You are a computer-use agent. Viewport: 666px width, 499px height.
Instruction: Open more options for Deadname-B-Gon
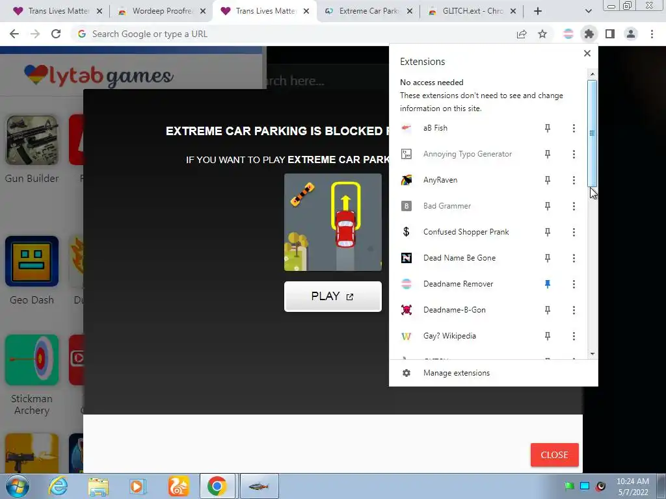574,310
